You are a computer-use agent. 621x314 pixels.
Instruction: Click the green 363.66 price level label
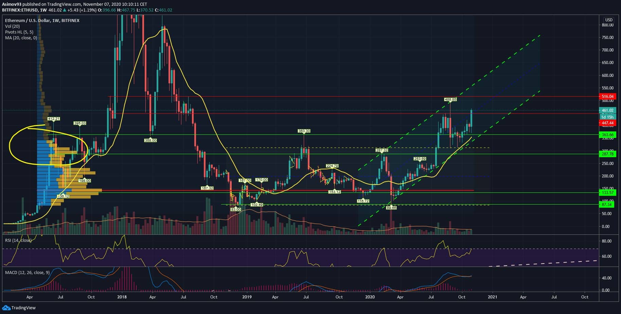[607, 135]
